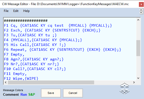Viewport: 144px width, 99px height.
Task: Click the horizontal scrollbar thumb
Action: (51, 82)
